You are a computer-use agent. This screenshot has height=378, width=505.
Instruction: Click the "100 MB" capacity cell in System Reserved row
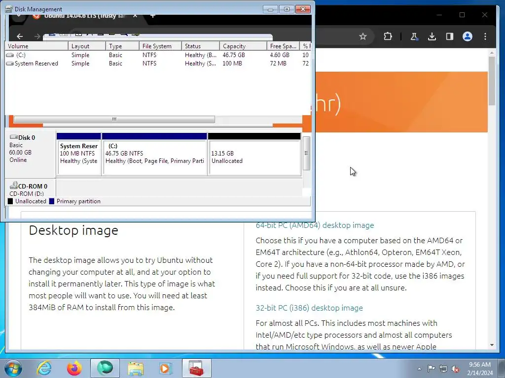tap(232, 63)
